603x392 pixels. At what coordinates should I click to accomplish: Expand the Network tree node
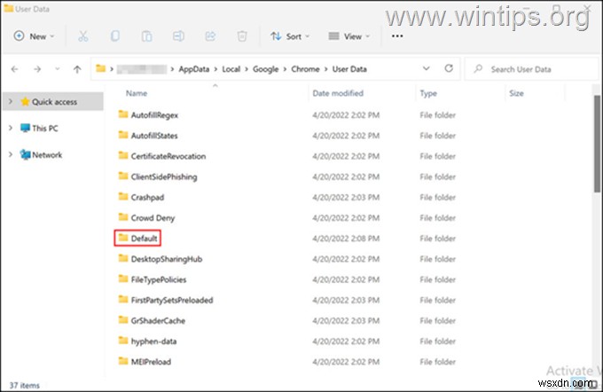coord(11,154)
